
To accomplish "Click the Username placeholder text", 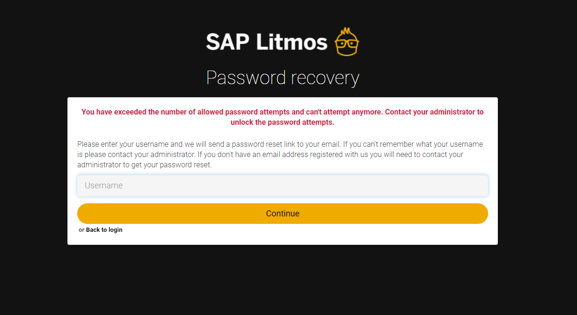I will coord(103,186).
